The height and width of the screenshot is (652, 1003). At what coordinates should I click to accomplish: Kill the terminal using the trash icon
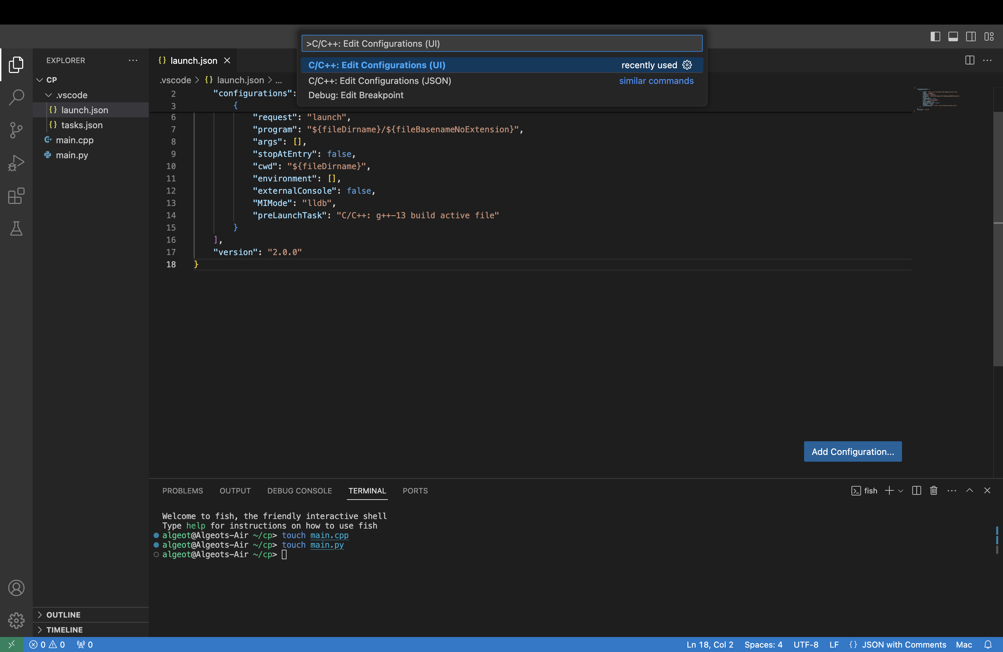(x=933, y=490)
